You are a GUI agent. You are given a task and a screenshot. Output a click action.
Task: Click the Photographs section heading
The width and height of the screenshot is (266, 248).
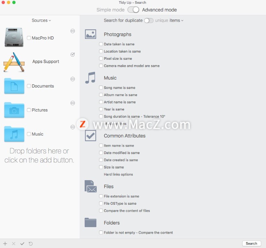[118, 35]
